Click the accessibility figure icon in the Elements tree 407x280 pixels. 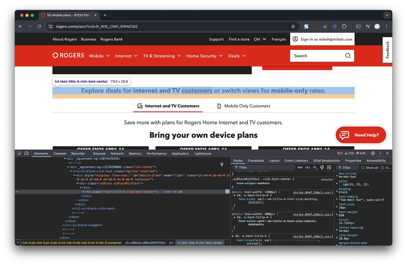222,165
